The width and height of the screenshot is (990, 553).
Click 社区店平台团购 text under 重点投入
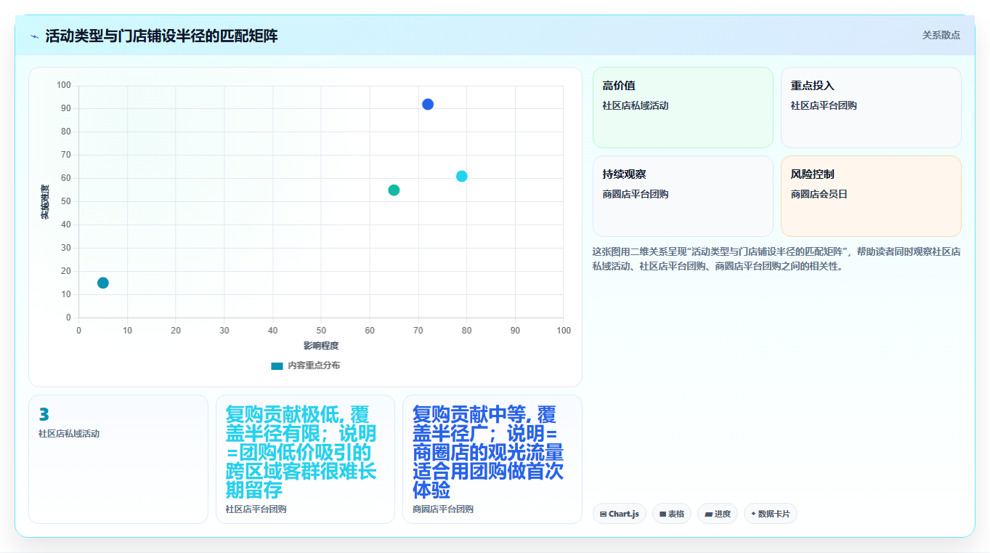click(824, 105)
